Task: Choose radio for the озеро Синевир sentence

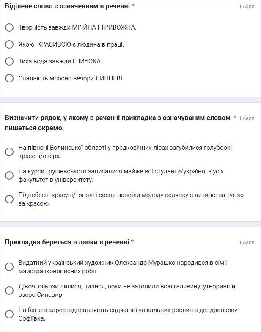Action: pos(9,291)
